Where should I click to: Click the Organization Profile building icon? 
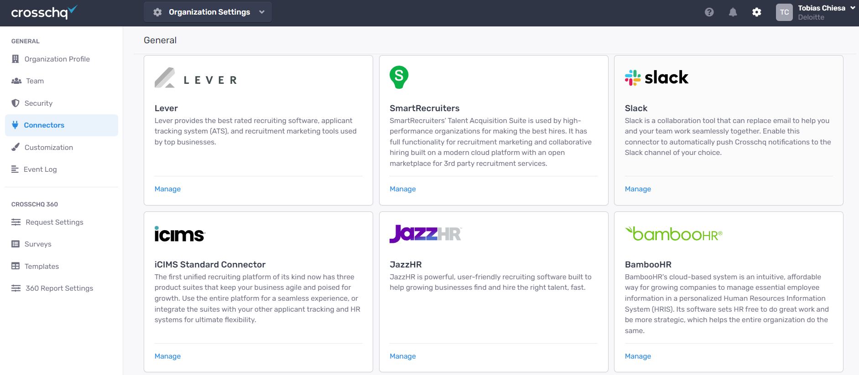tap(16, 59)
